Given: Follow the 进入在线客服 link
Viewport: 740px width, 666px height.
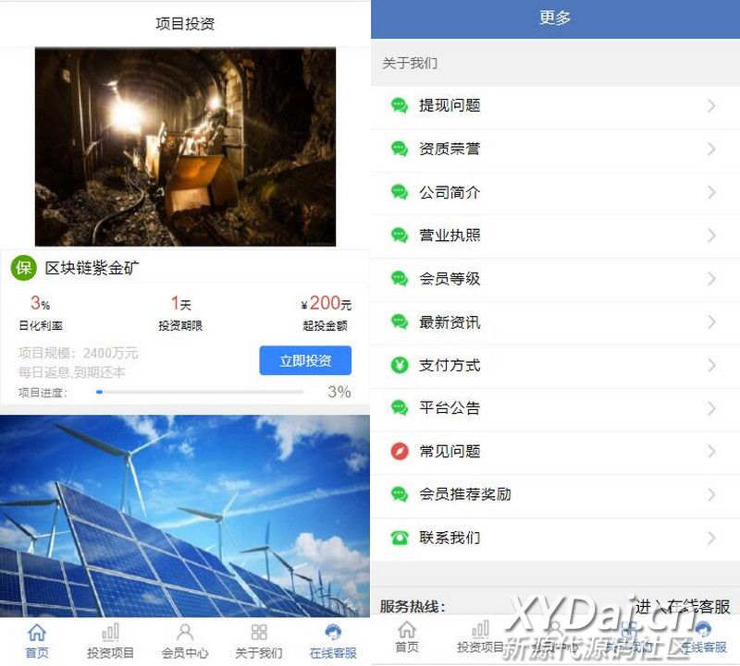Looking at the screenshot, I should [683, 606].
